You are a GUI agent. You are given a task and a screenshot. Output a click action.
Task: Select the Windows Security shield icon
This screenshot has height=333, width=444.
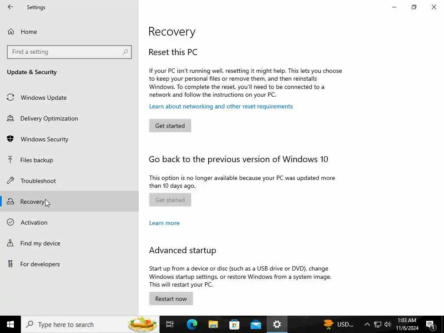(x=10, y=139)
